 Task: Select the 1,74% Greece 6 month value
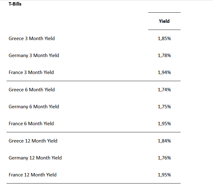tap(164, 90)
